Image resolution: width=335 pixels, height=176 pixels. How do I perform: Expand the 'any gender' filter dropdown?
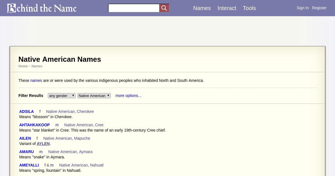[62, 96]
